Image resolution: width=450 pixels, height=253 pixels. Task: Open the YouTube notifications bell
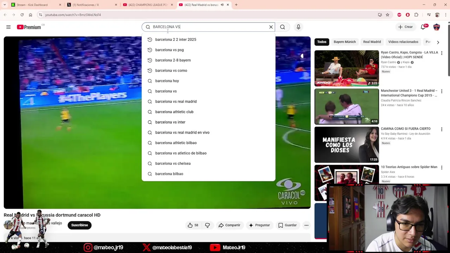[x=423, y=27]
